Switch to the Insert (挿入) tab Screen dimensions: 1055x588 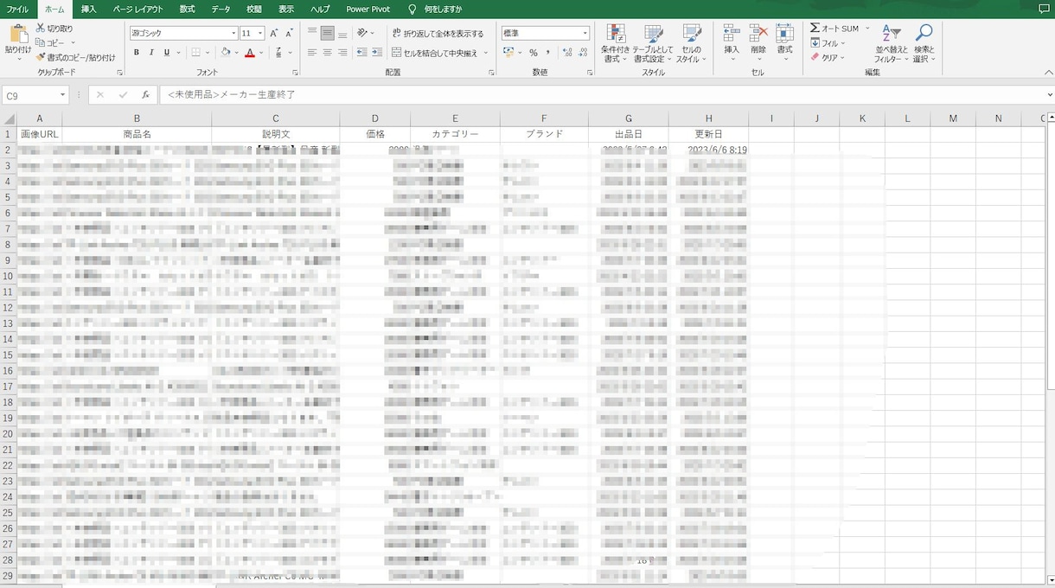coord(88,9)
